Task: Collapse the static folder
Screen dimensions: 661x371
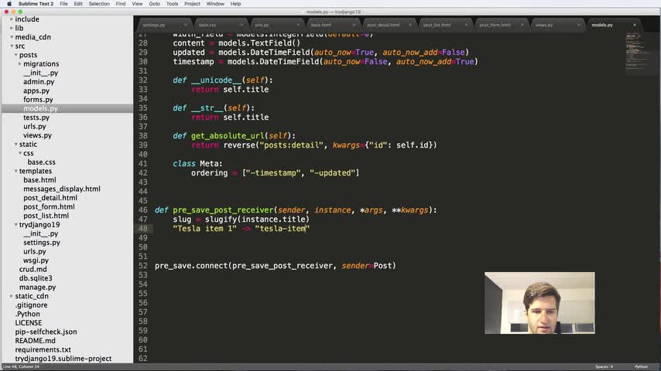Action: 15,144
